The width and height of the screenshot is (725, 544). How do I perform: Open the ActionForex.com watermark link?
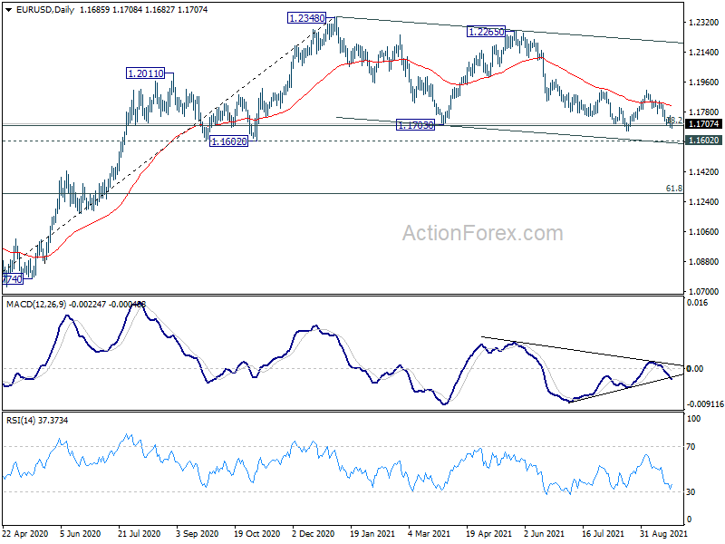click(483, 233)
